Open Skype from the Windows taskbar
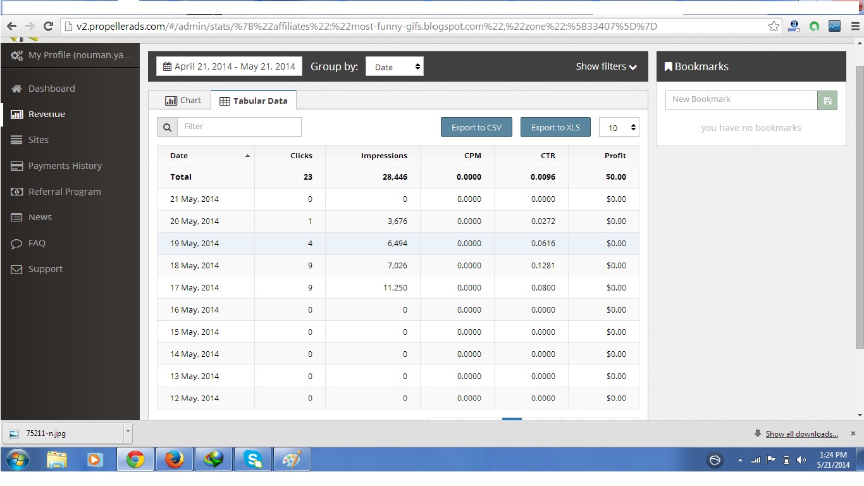 tap(253, 459)
